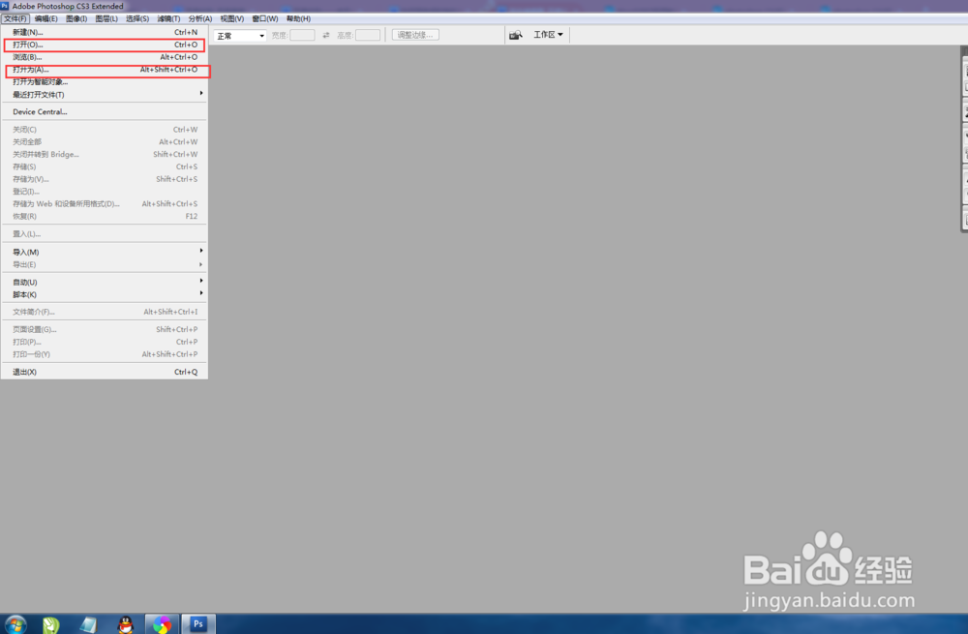Click the Ps logo in the title bar

[5, 6]
